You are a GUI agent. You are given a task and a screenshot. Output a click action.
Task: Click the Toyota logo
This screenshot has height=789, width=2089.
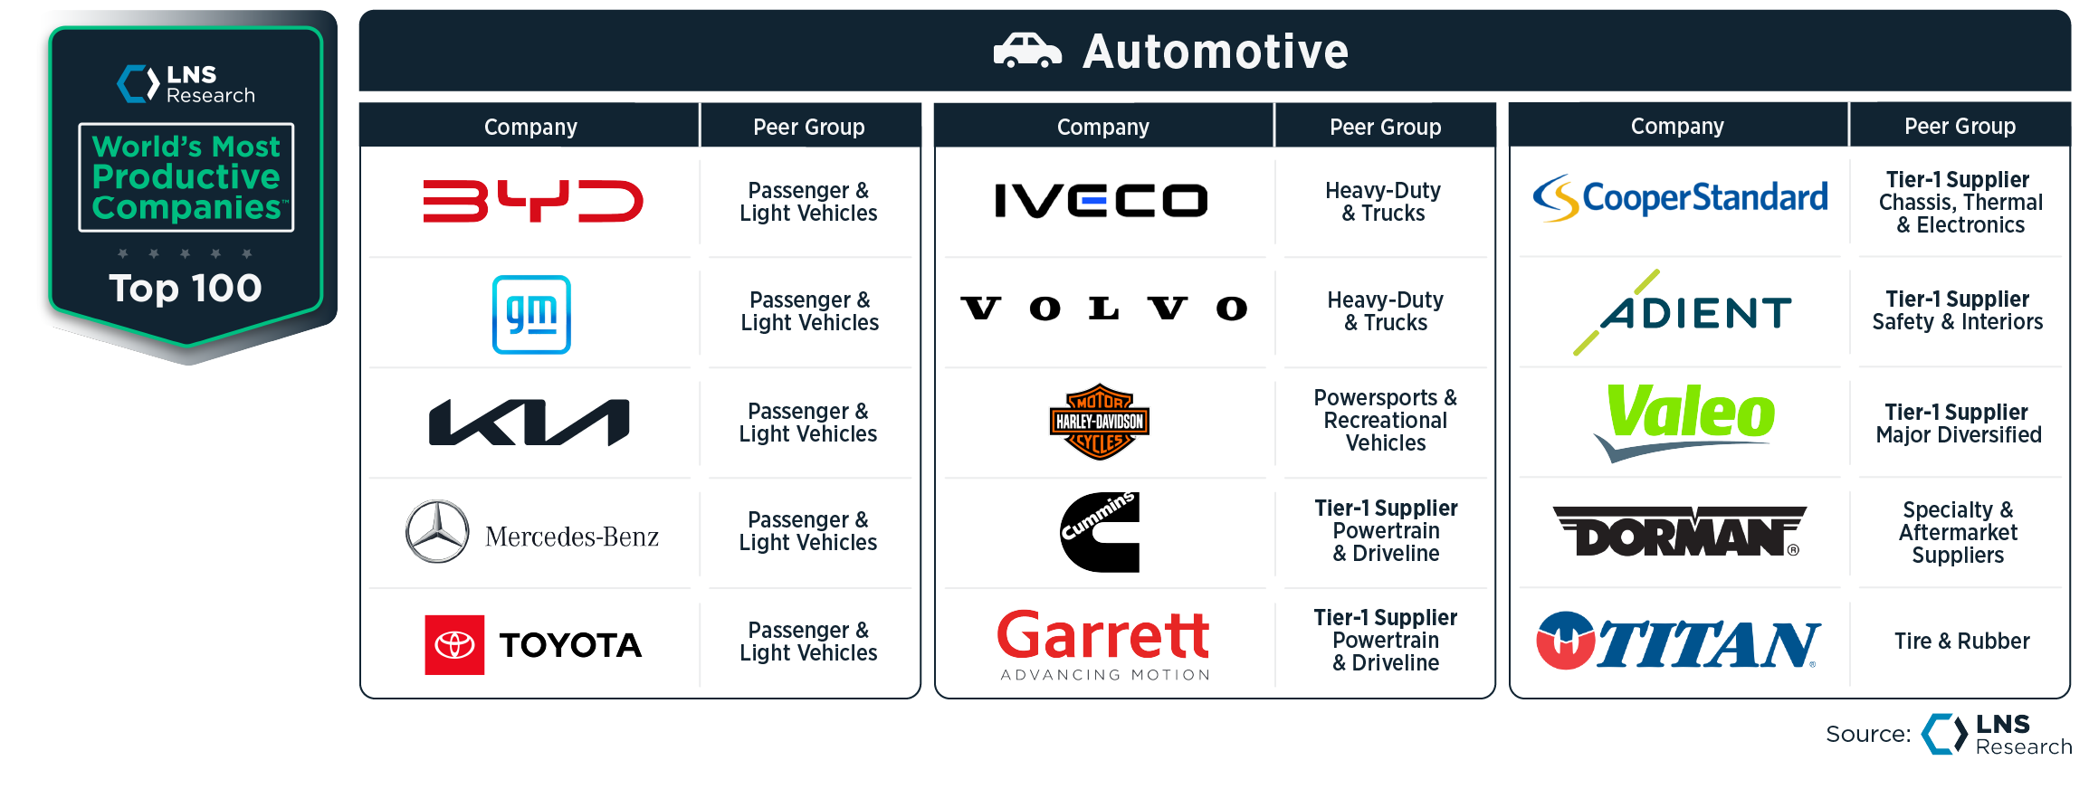(533, 644)
